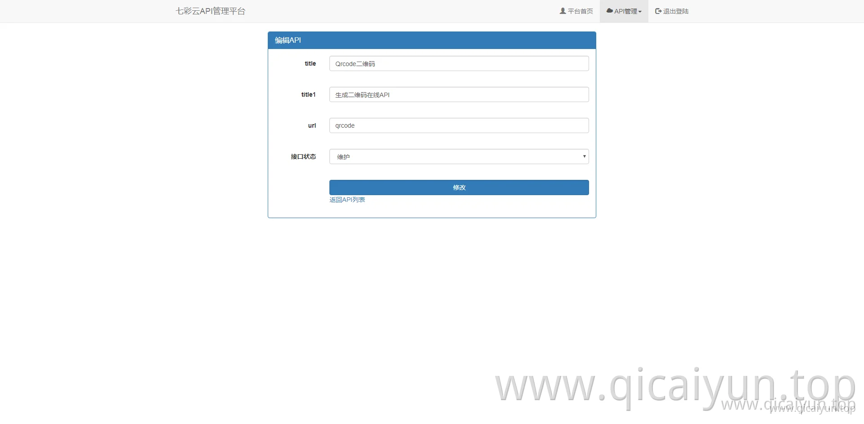The width and height of the screenshot is (864, 424).
Task: Click the title1 field label
Action: coord(309,94)
